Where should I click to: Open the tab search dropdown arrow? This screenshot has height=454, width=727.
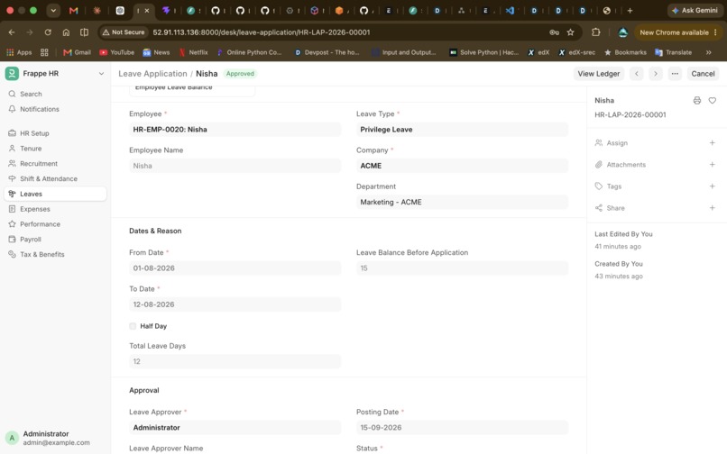point(53,10)
